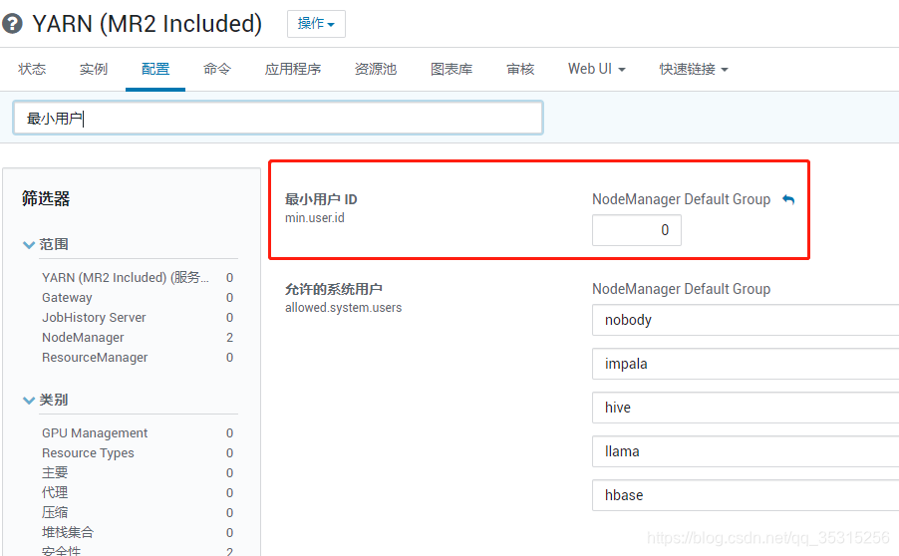Select the 配置 configuration tab
This screenshot has height=556, width=899.
[x=155, y=69]
